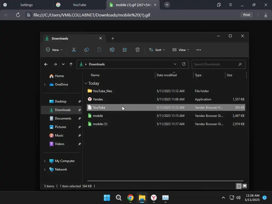This screenshot has height=204, width=272.
Task: Select Music in navigation pane
Action: 59,135
